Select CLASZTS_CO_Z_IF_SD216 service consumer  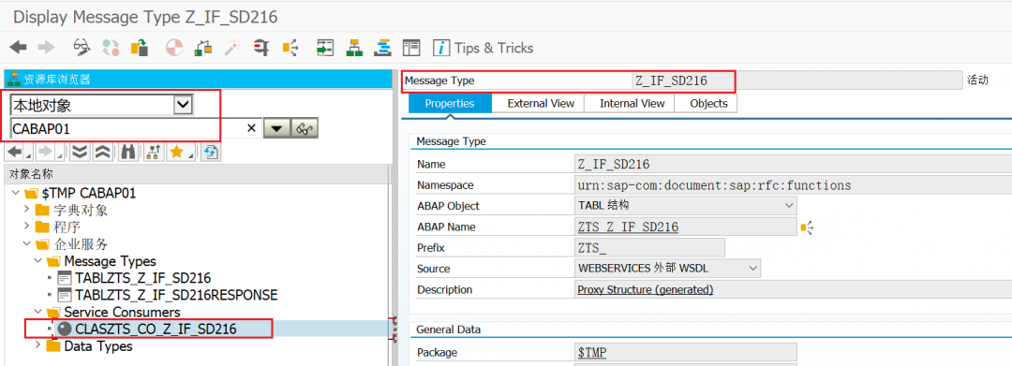156,329
